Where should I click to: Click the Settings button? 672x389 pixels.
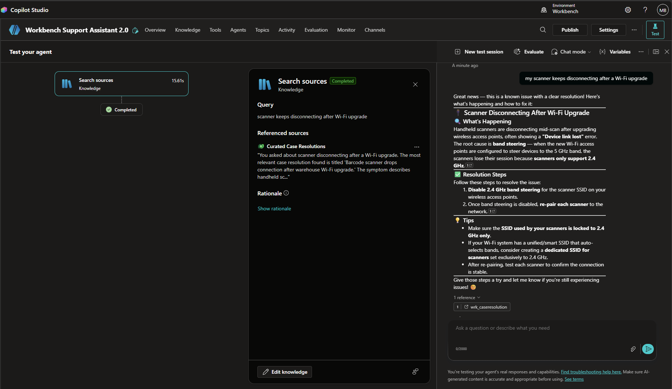tap(608, 30)
